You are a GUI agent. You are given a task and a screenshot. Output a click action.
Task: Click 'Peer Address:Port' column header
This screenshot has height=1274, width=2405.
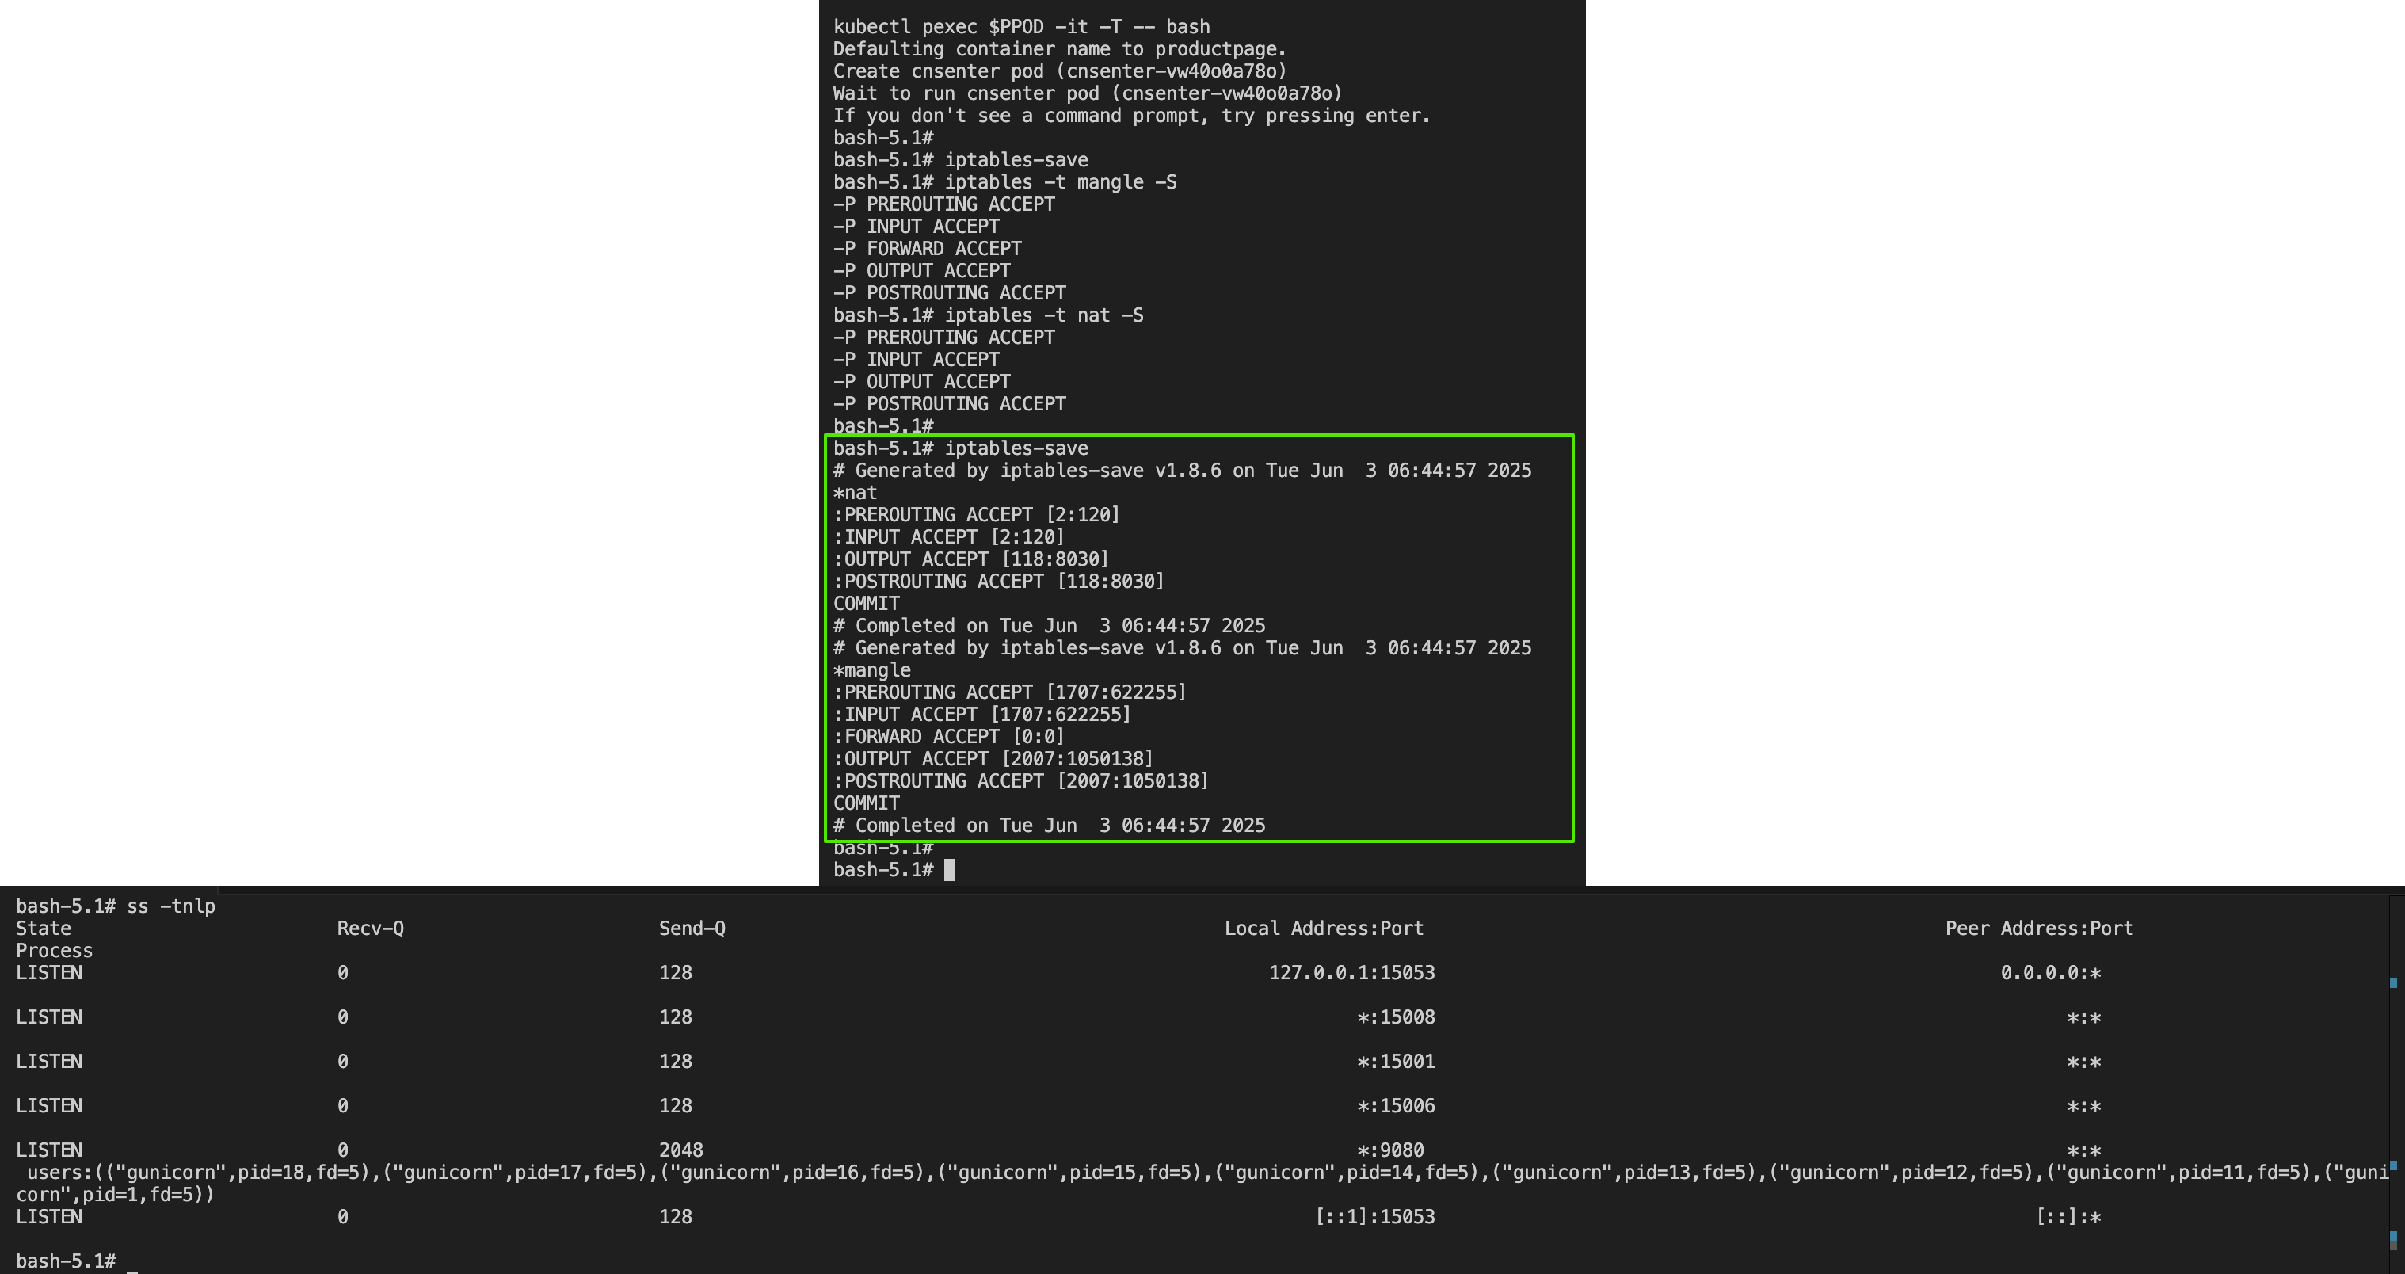(x=2039, y=929)
